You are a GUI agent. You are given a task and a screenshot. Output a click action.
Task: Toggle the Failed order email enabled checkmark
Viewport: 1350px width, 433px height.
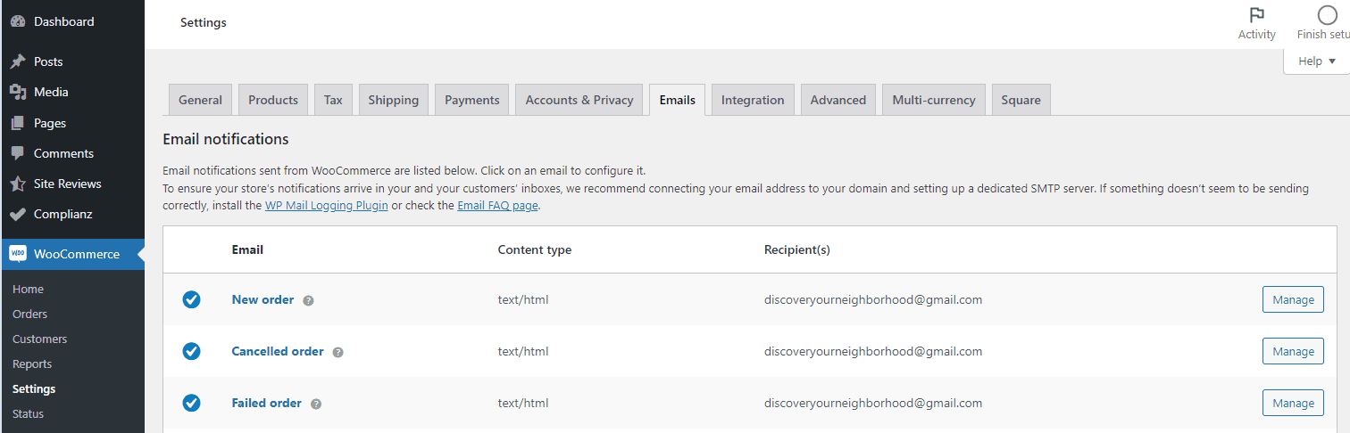point(191,403)
